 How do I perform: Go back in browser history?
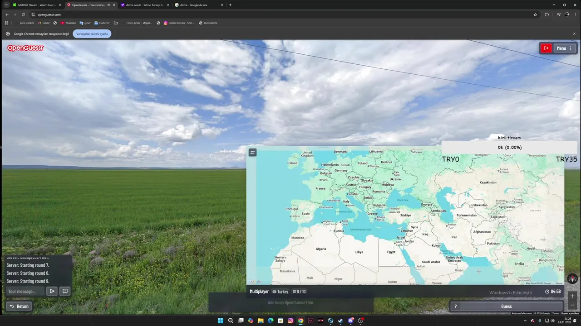(x=7, y=14)
